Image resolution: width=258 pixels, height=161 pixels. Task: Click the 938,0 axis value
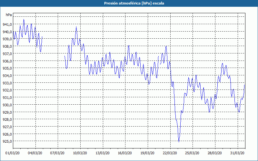[x=7, y=46]
